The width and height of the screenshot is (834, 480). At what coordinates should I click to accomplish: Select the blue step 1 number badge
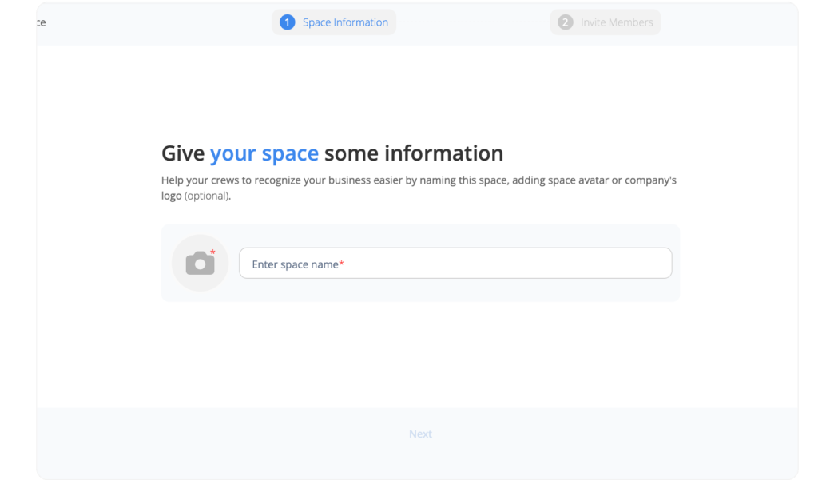point(288,22)
